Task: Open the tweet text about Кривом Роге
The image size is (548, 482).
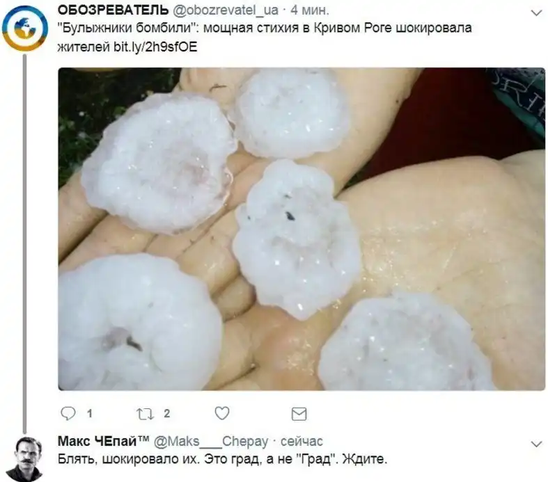Action: tap(265, 37)
